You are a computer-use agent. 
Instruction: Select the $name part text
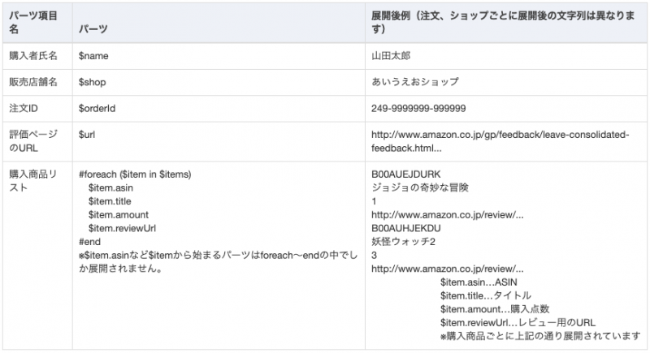(93, 56)
